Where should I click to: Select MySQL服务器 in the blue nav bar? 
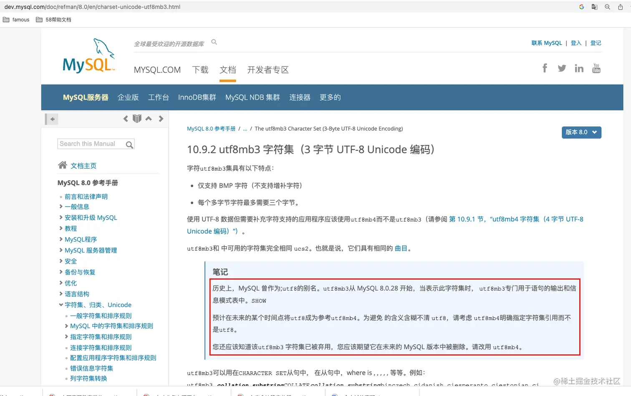click(86, 97)
